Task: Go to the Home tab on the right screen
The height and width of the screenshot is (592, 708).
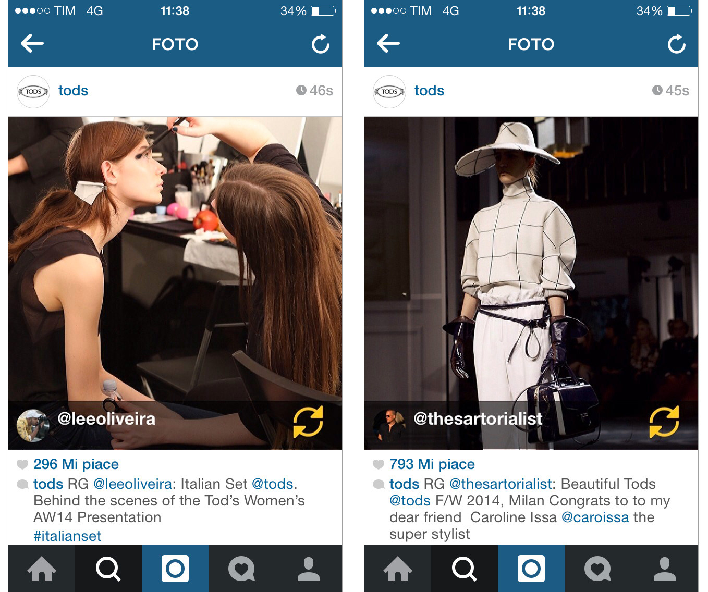Action: tap(398, 569)
